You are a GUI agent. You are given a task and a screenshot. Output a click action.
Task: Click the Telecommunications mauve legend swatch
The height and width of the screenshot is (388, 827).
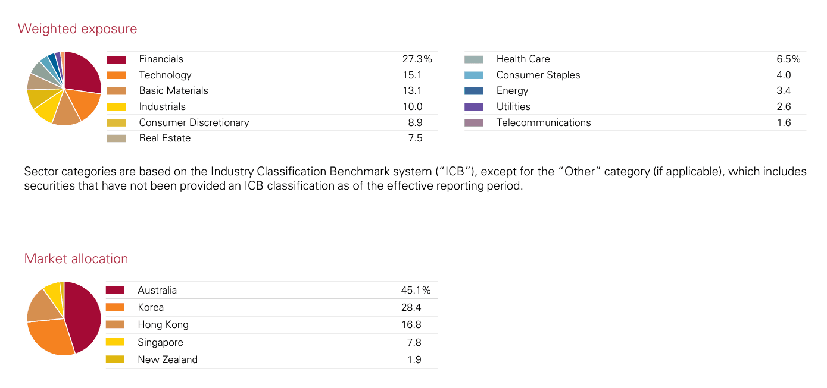point(473,123)
